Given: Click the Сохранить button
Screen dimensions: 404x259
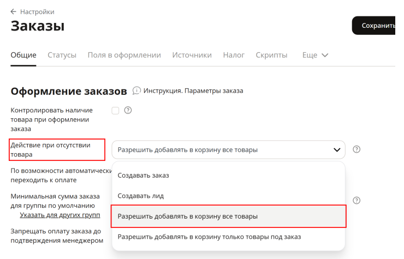Looking at the screenshot, I should 373,26.
